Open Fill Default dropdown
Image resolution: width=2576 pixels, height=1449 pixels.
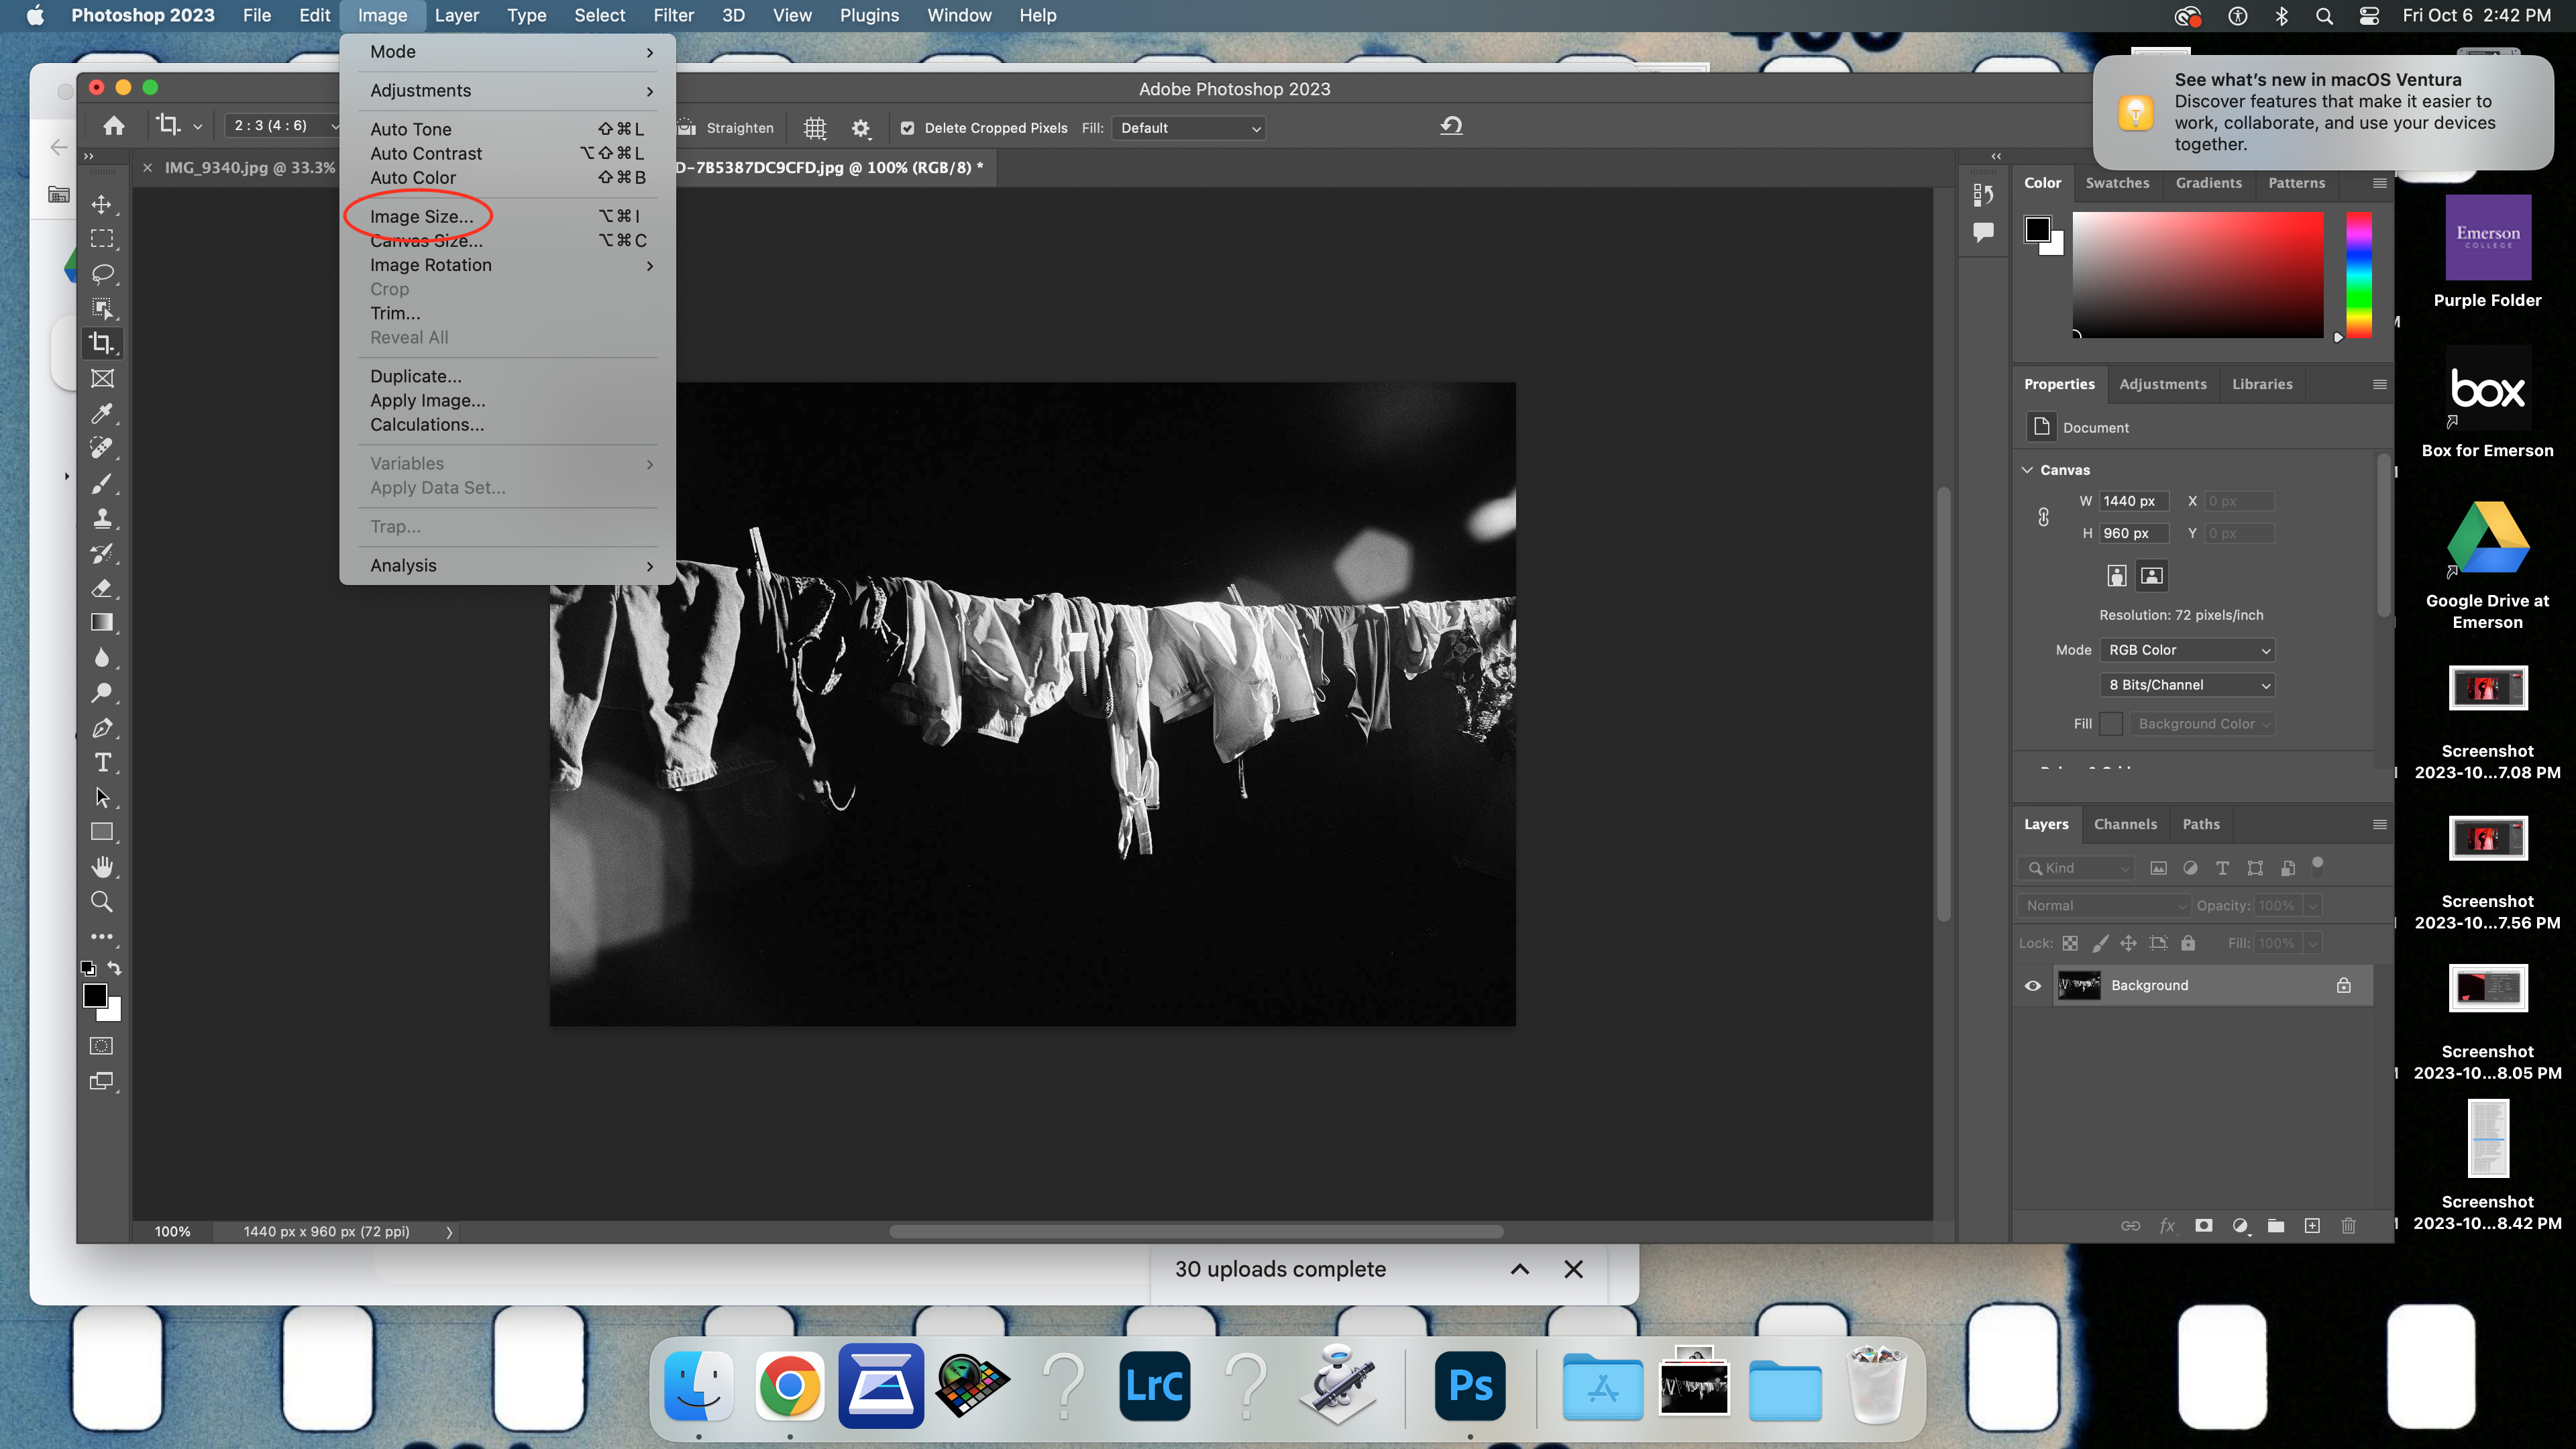point(1189,128)
